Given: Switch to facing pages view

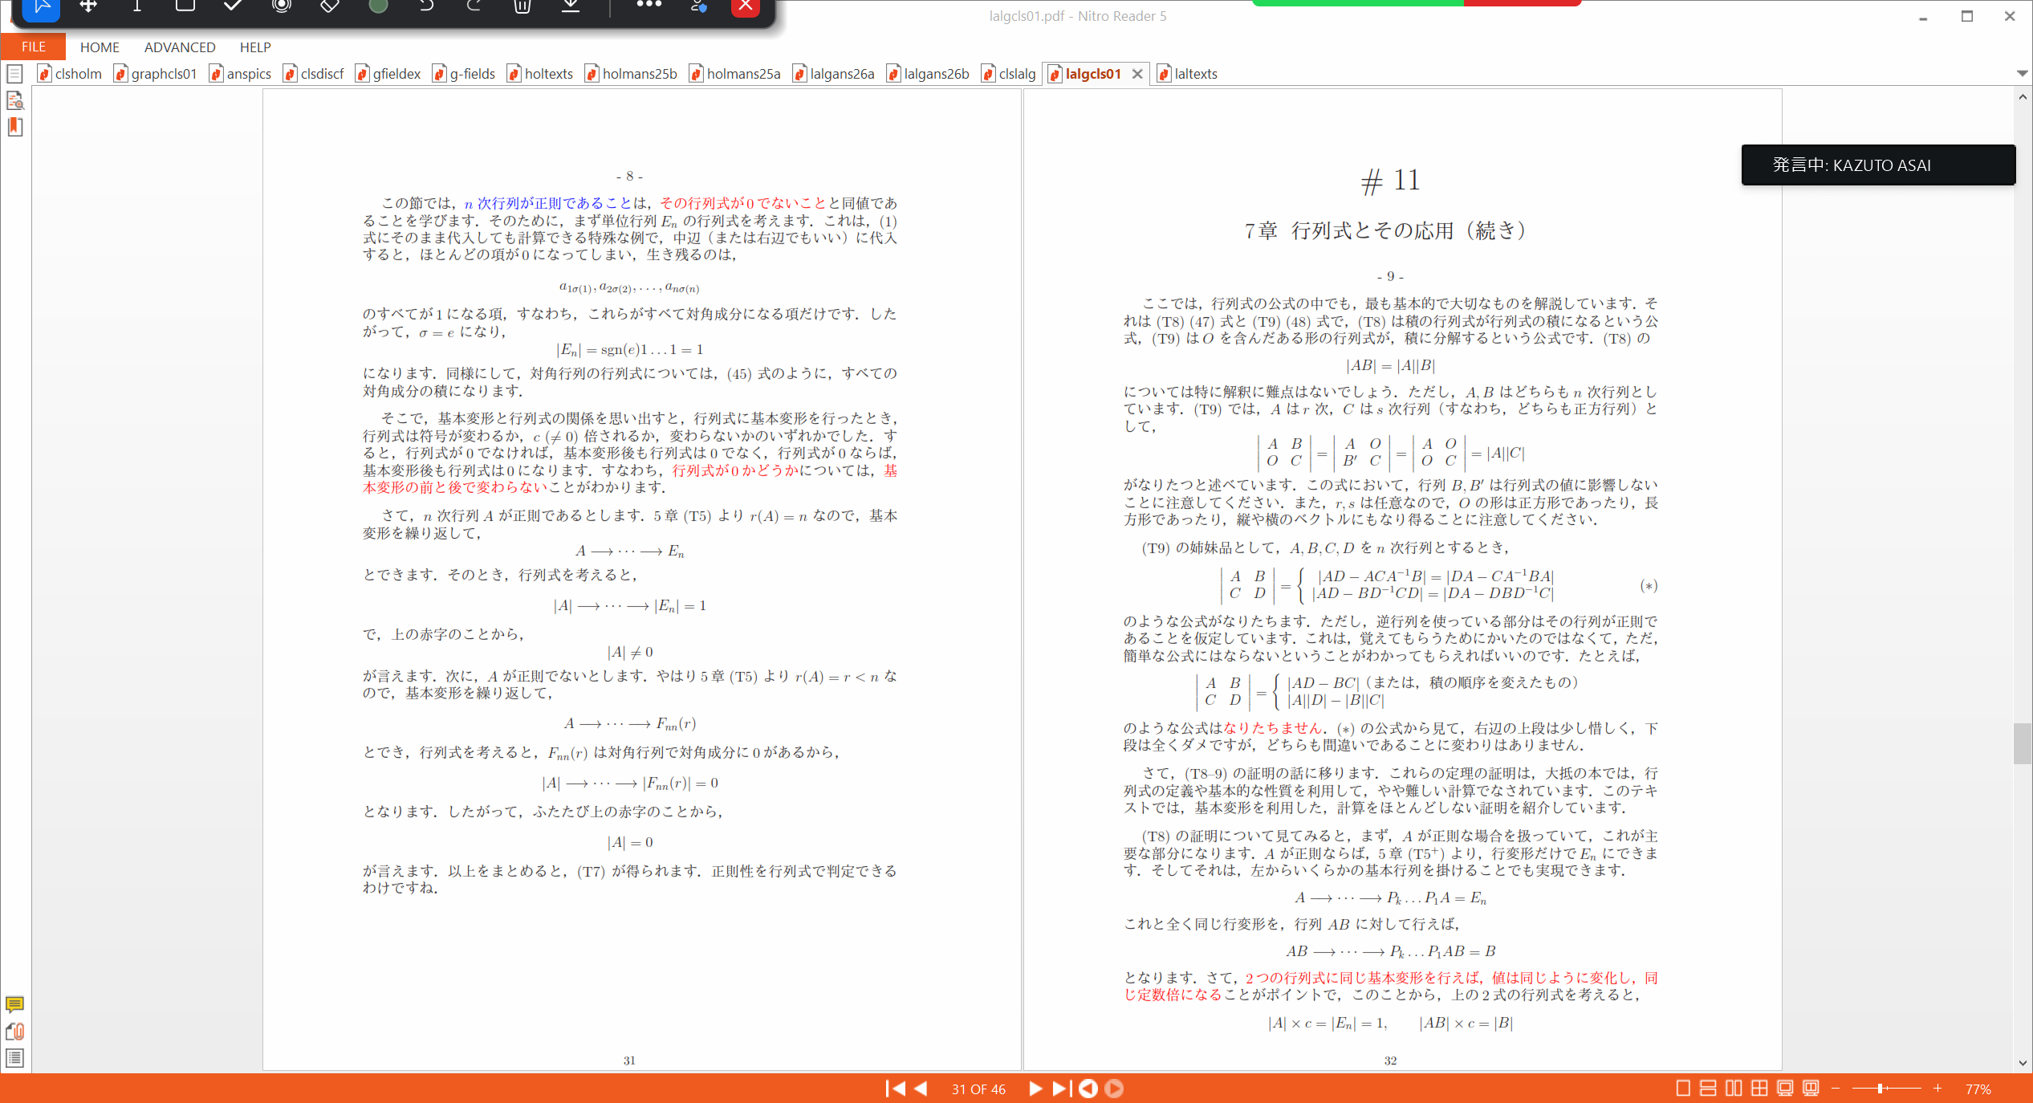Looking at the screenshot, I should coord(1734,1089).
